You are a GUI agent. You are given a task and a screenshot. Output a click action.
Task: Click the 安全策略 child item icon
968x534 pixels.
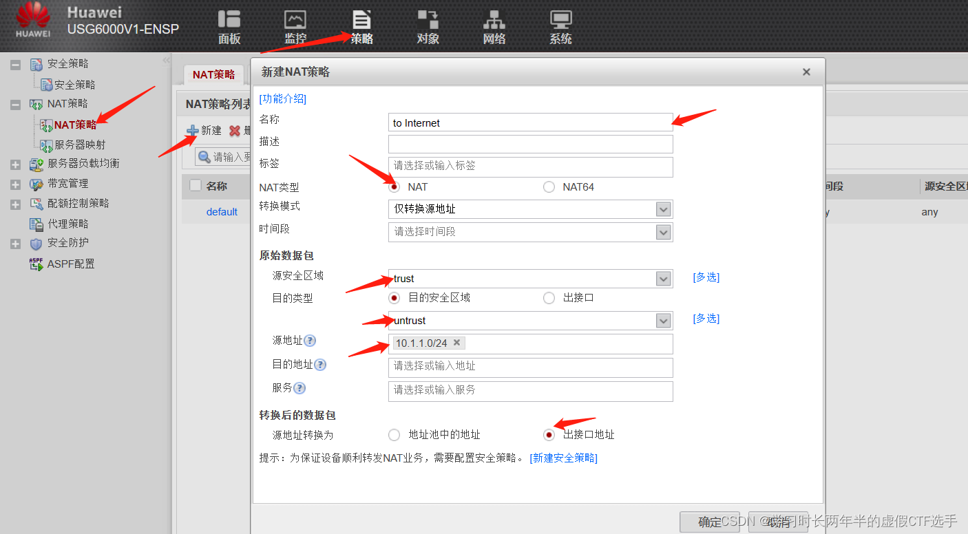[47, 85]
